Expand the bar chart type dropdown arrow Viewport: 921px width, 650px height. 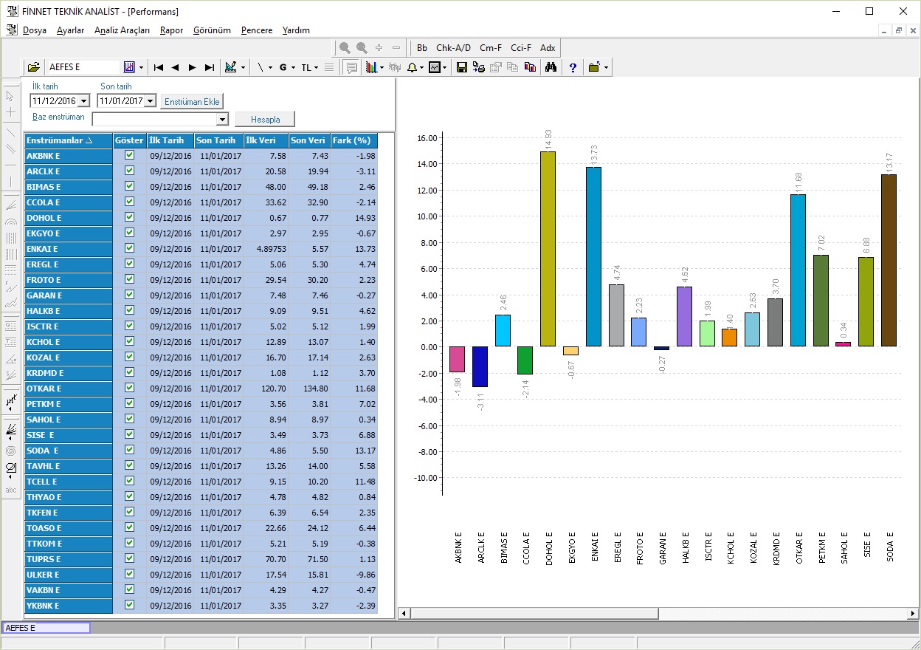pos(382,67)
